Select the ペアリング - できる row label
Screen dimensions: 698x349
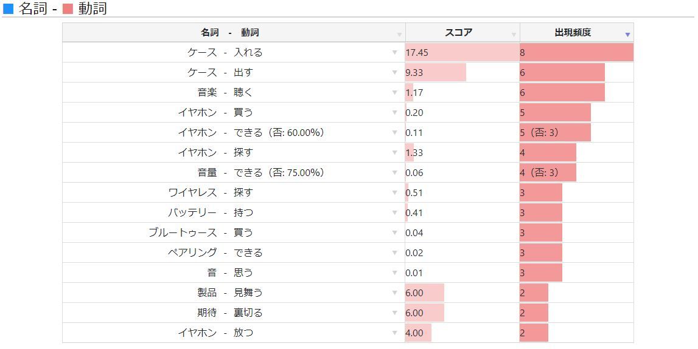coord(215,253)
